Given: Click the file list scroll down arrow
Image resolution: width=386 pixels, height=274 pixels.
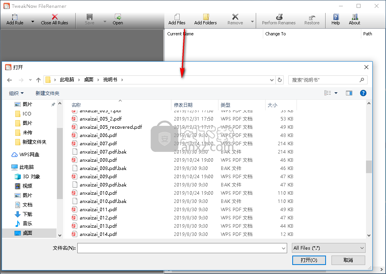Looking at the screenshot, I should (x=369, y=235).
